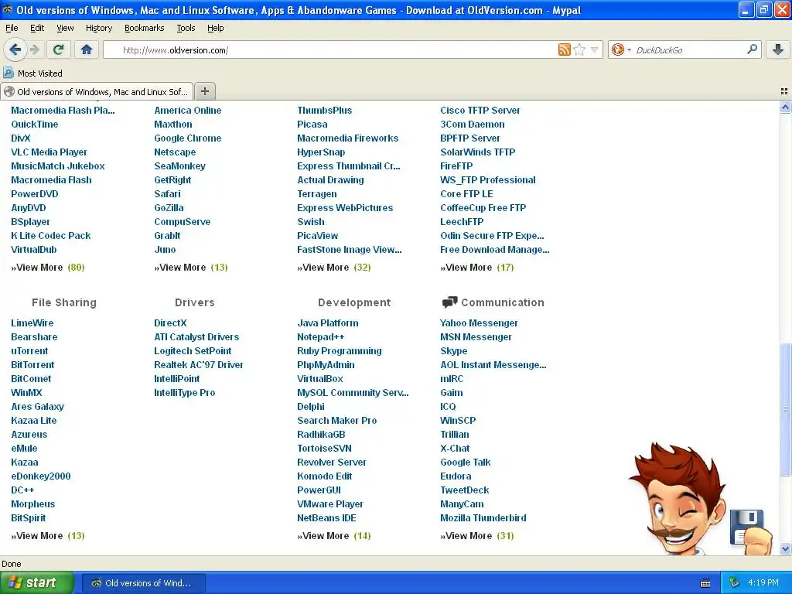
Task: Click View More (14) under Development
Action: click(334, 535)
